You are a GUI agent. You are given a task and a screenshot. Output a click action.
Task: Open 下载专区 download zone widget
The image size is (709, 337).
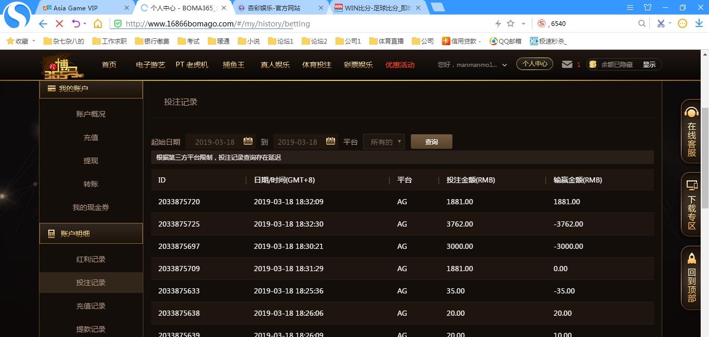(x=692, y=205)
